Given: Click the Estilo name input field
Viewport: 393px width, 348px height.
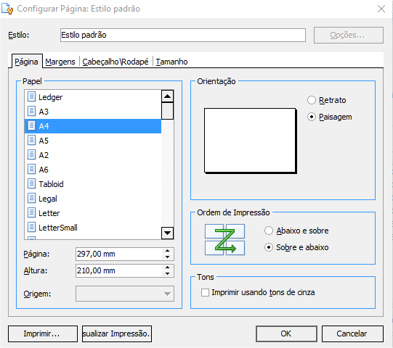Looking at the screenshot, I should [x=183, y=35].
